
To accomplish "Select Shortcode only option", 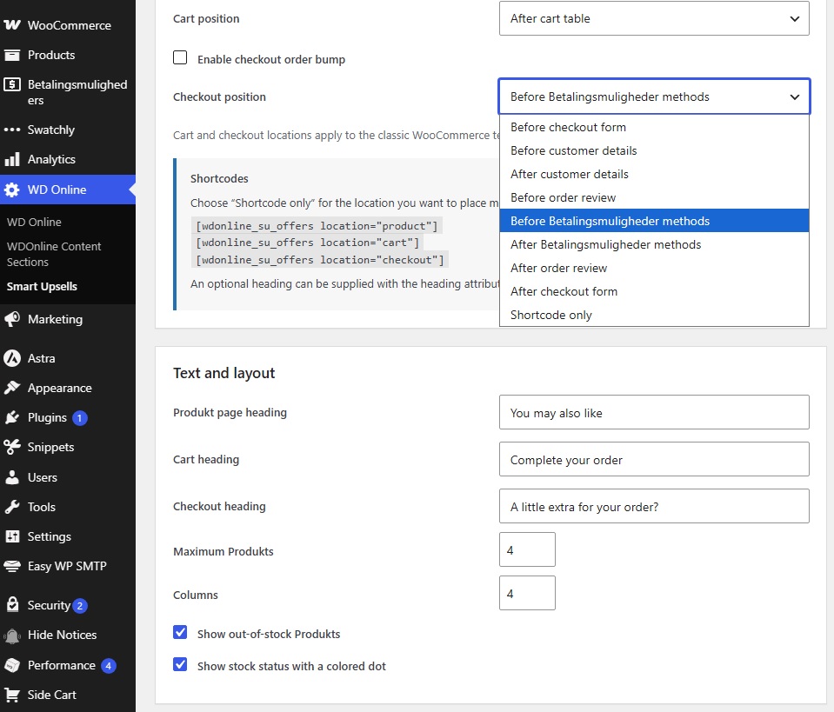I will 654,315.
